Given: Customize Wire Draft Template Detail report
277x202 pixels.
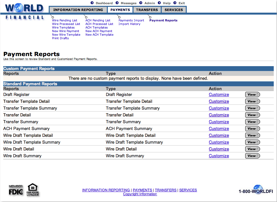Looking at the screenshot, I should tap(219, 136).
